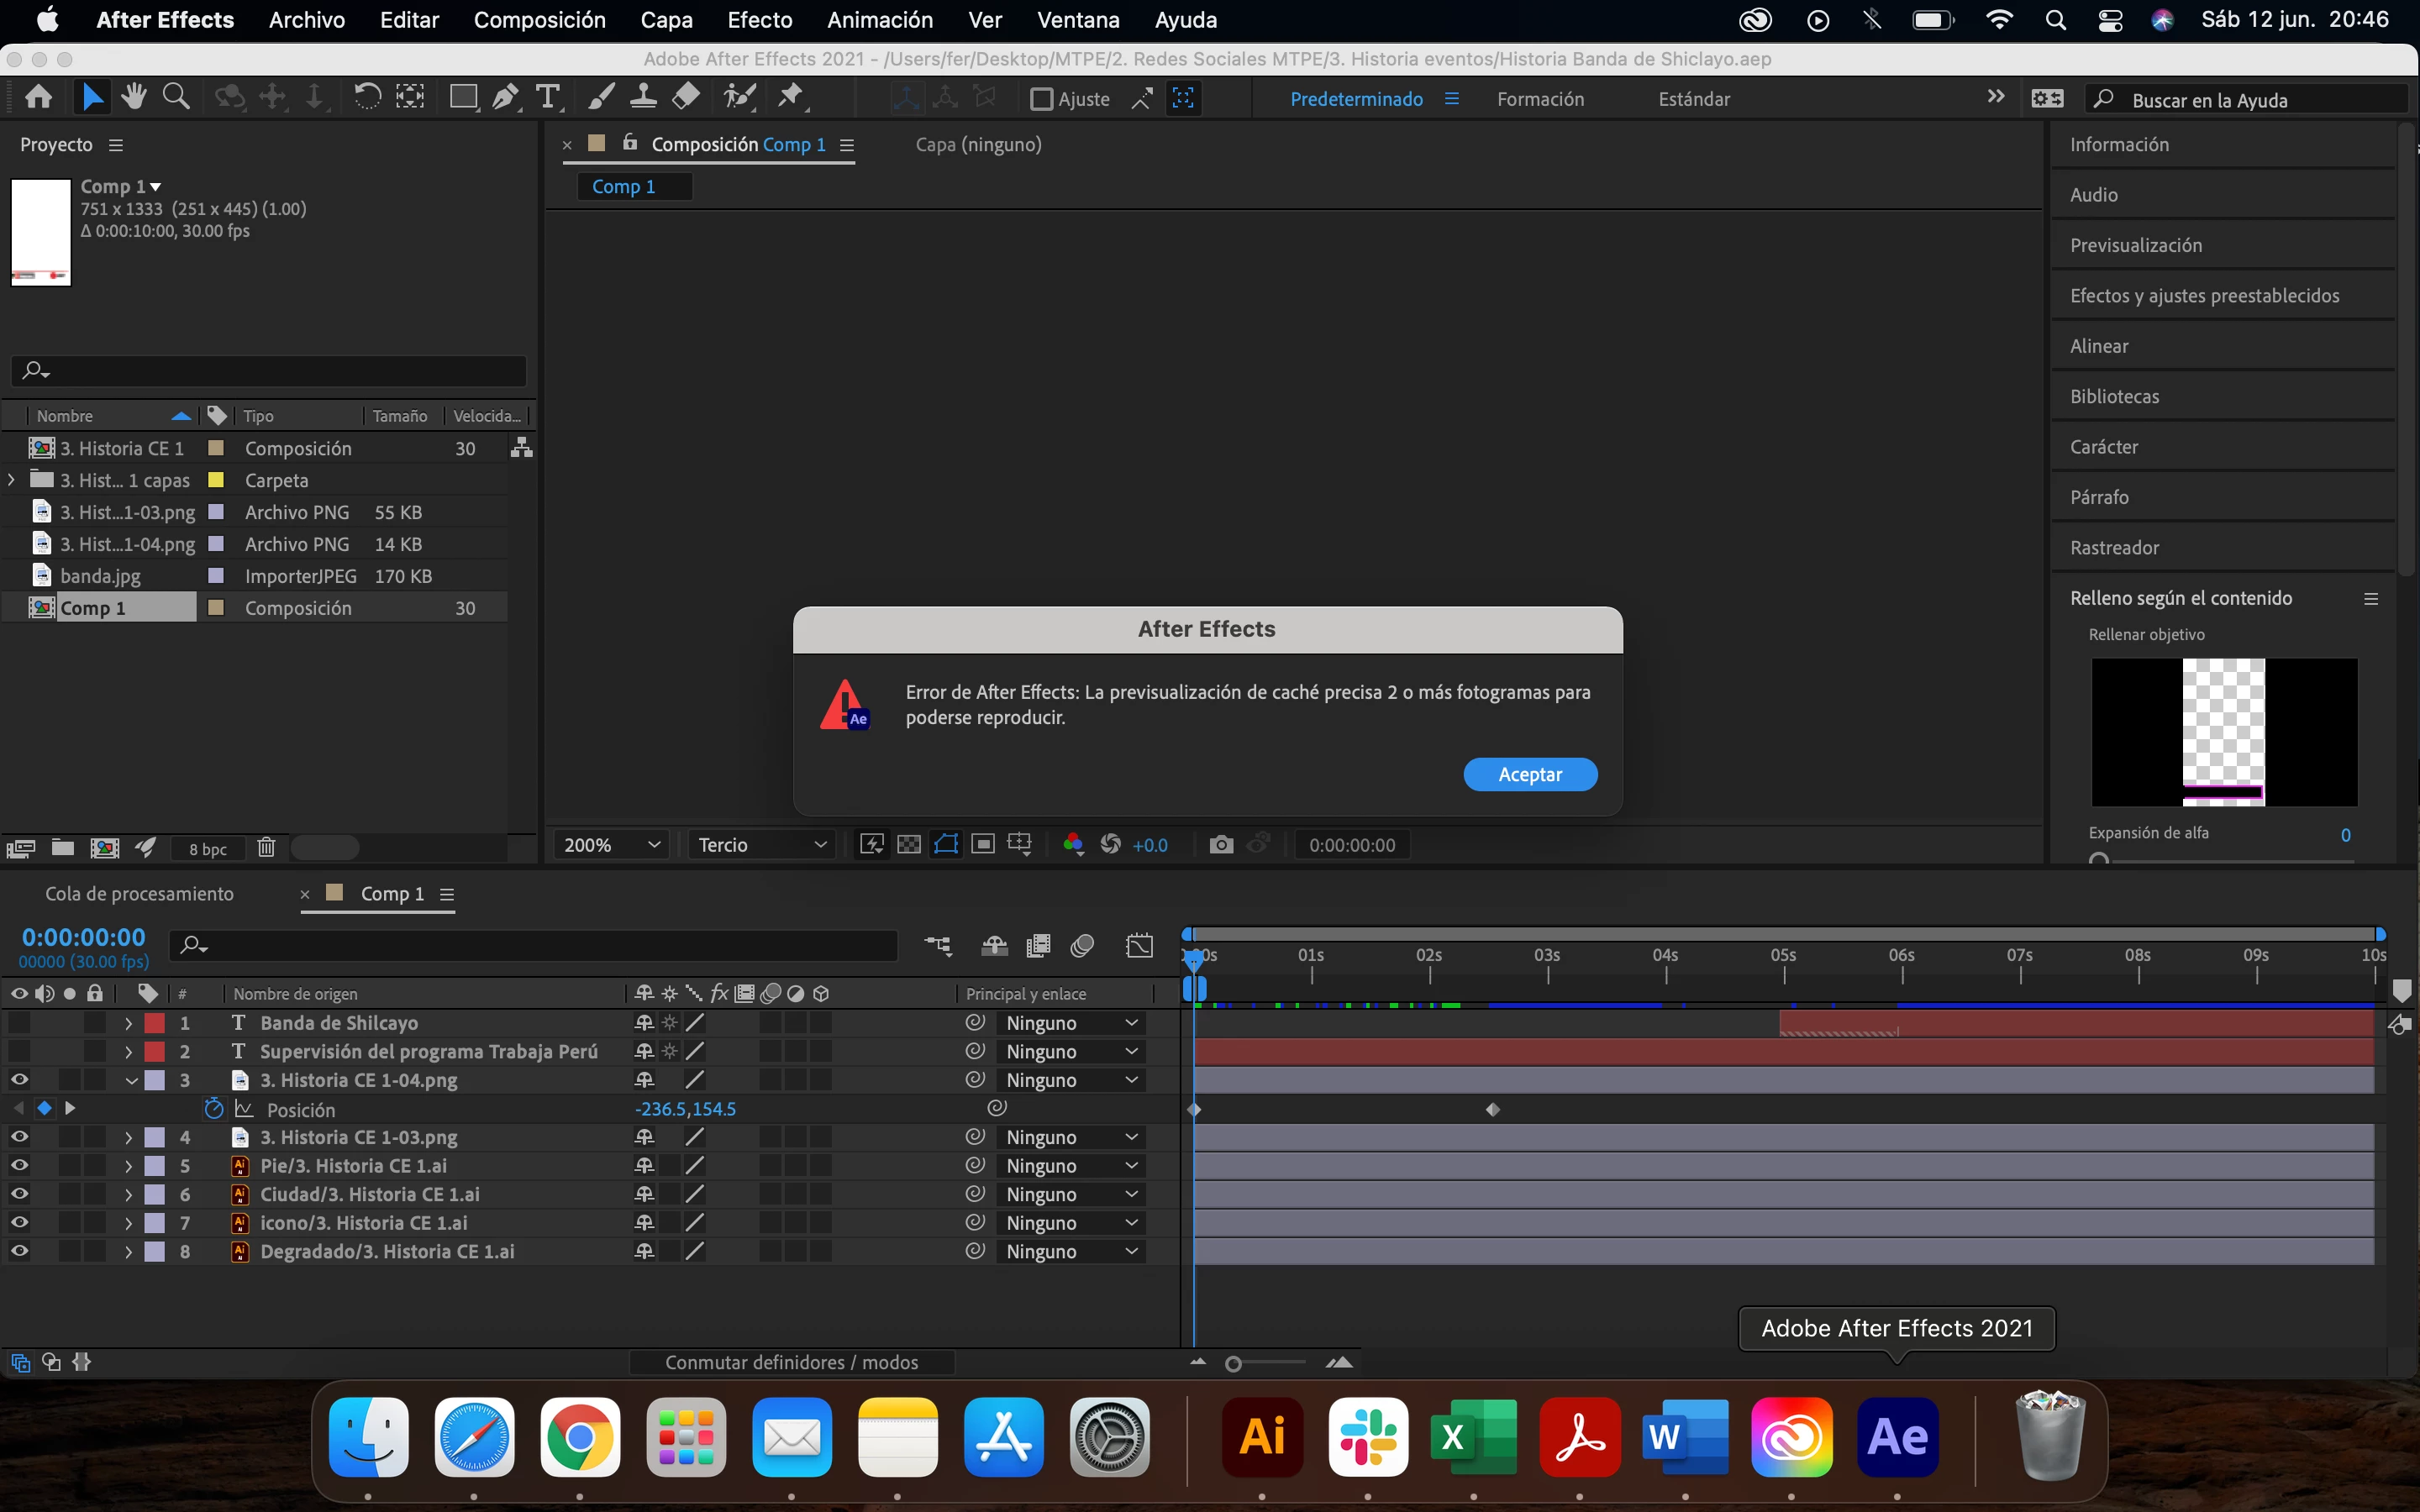Viewport: 2420px width, 1512px height.
Task: Click the second Posición keyframe in timeline
Action: (x=1493, y=1110)
